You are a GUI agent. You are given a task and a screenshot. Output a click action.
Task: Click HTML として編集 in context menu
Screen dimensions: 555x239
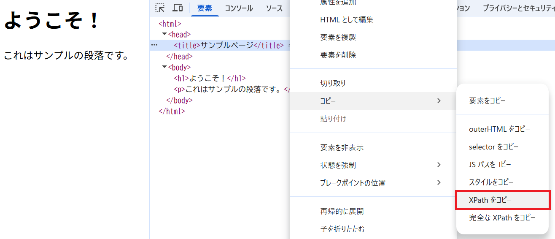pyautogui.click(x=347, y=19)
